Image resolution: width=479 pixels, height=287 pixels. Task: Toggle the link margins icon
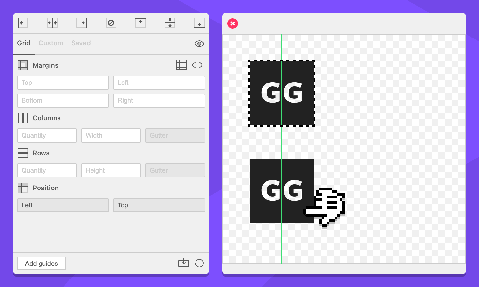(x=197, y=65)
